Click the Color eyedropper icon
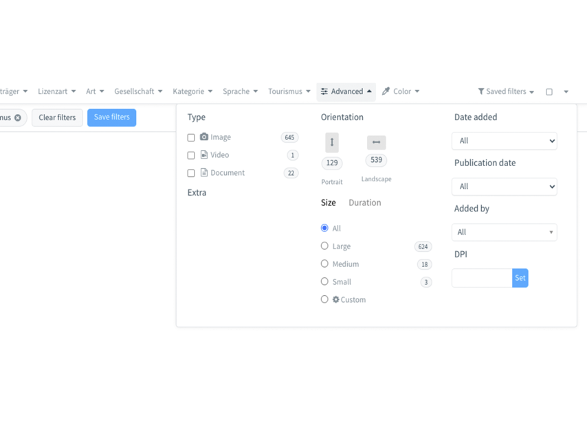This screenshot has height=440, width=587. pyautogui.click(x=386, y=91)
